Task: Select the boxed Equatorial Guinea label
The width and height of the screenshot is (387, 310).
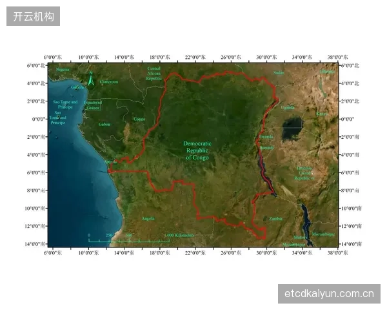Action: coord(93,105)
